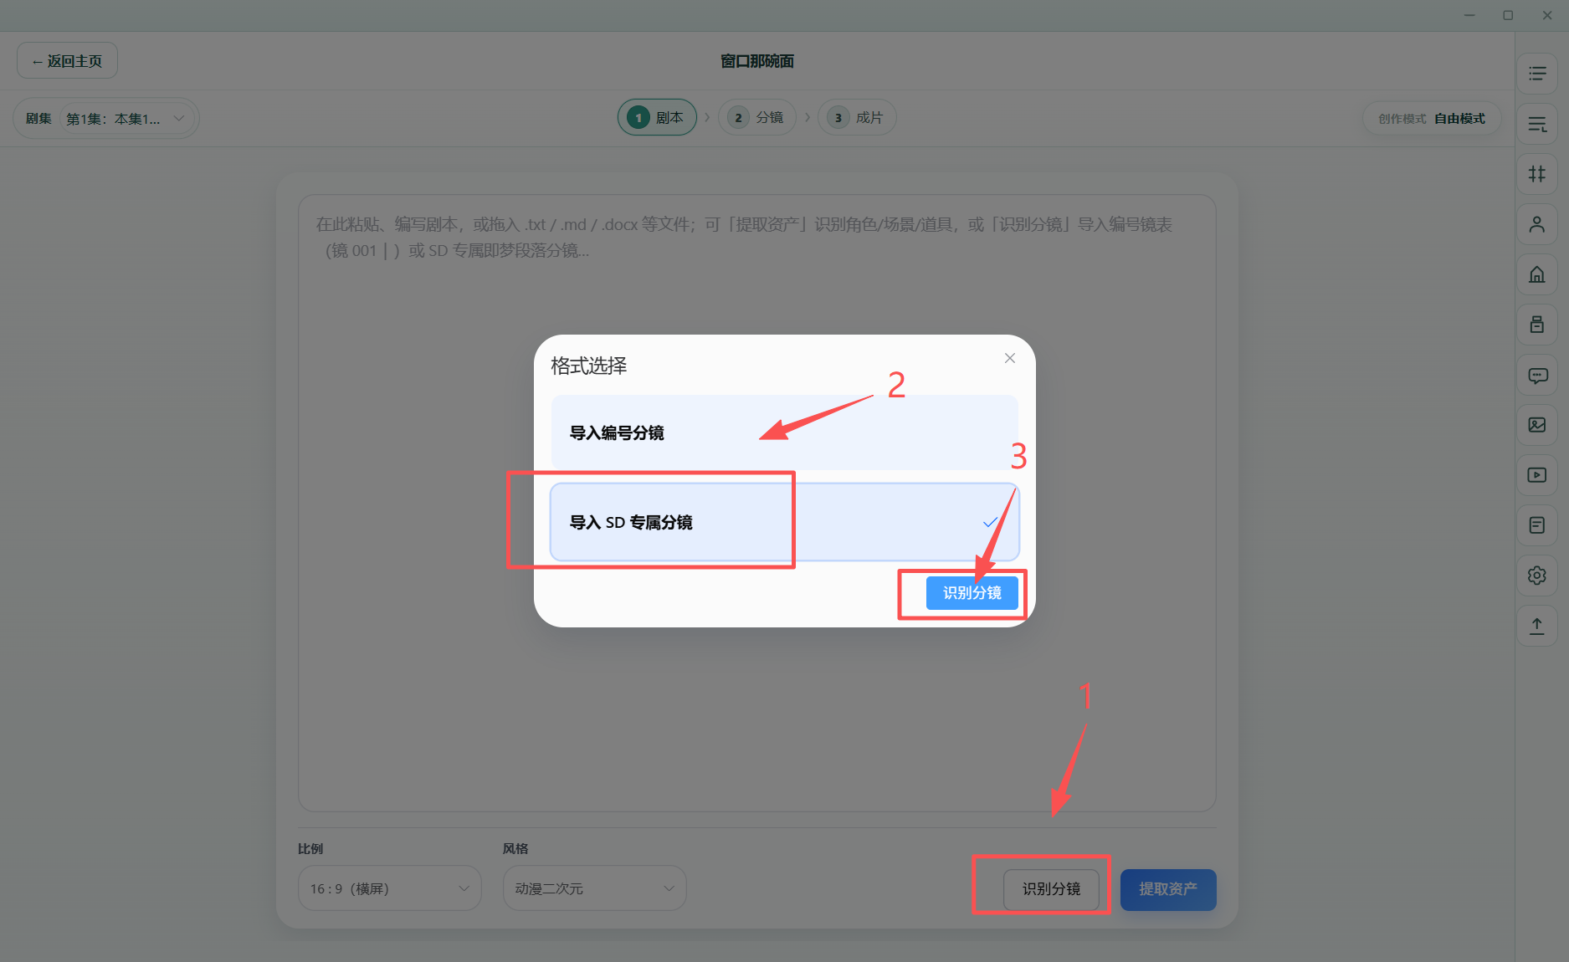Open the document note sidebar icon
Image resolution: width=1569 pixels, height=962 pixels.
1537,525
